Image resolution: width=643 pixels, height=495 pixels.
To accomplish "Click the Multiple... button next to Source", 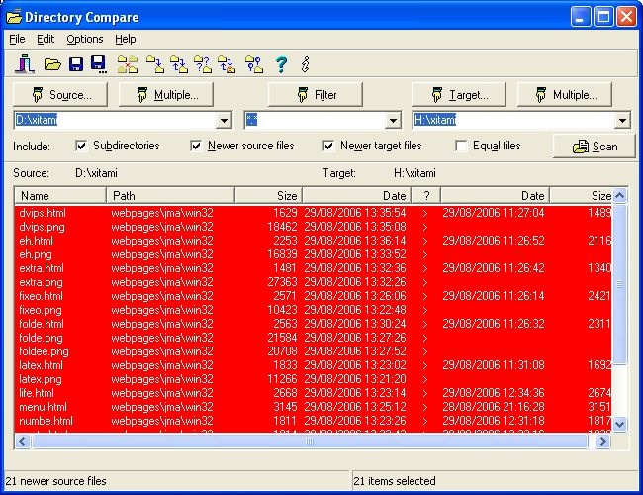I will 166,95.
